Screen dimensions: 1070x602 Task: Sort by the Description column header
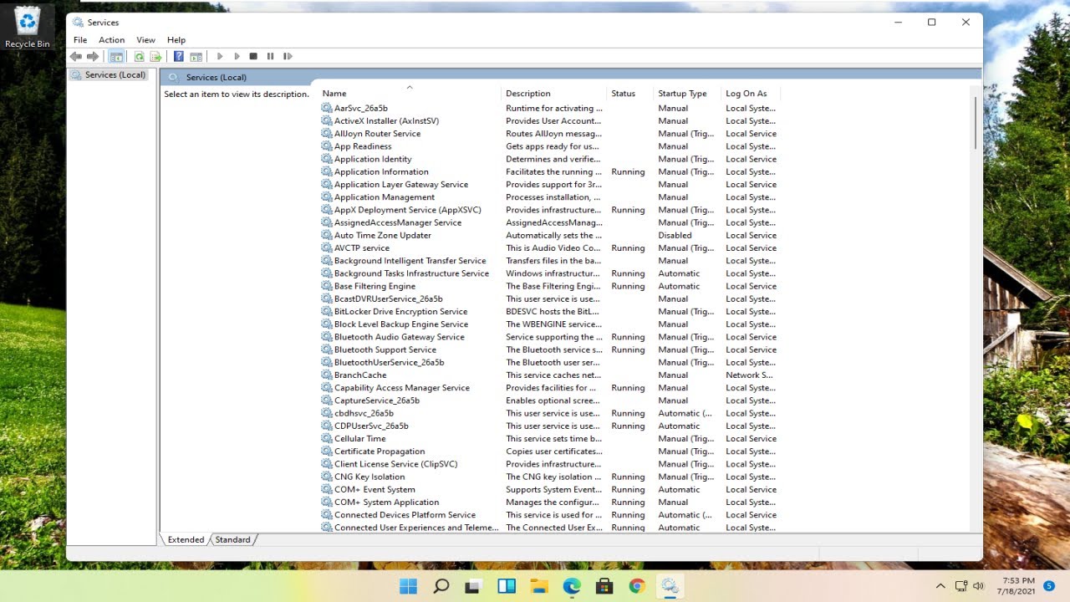coord(553,93)
